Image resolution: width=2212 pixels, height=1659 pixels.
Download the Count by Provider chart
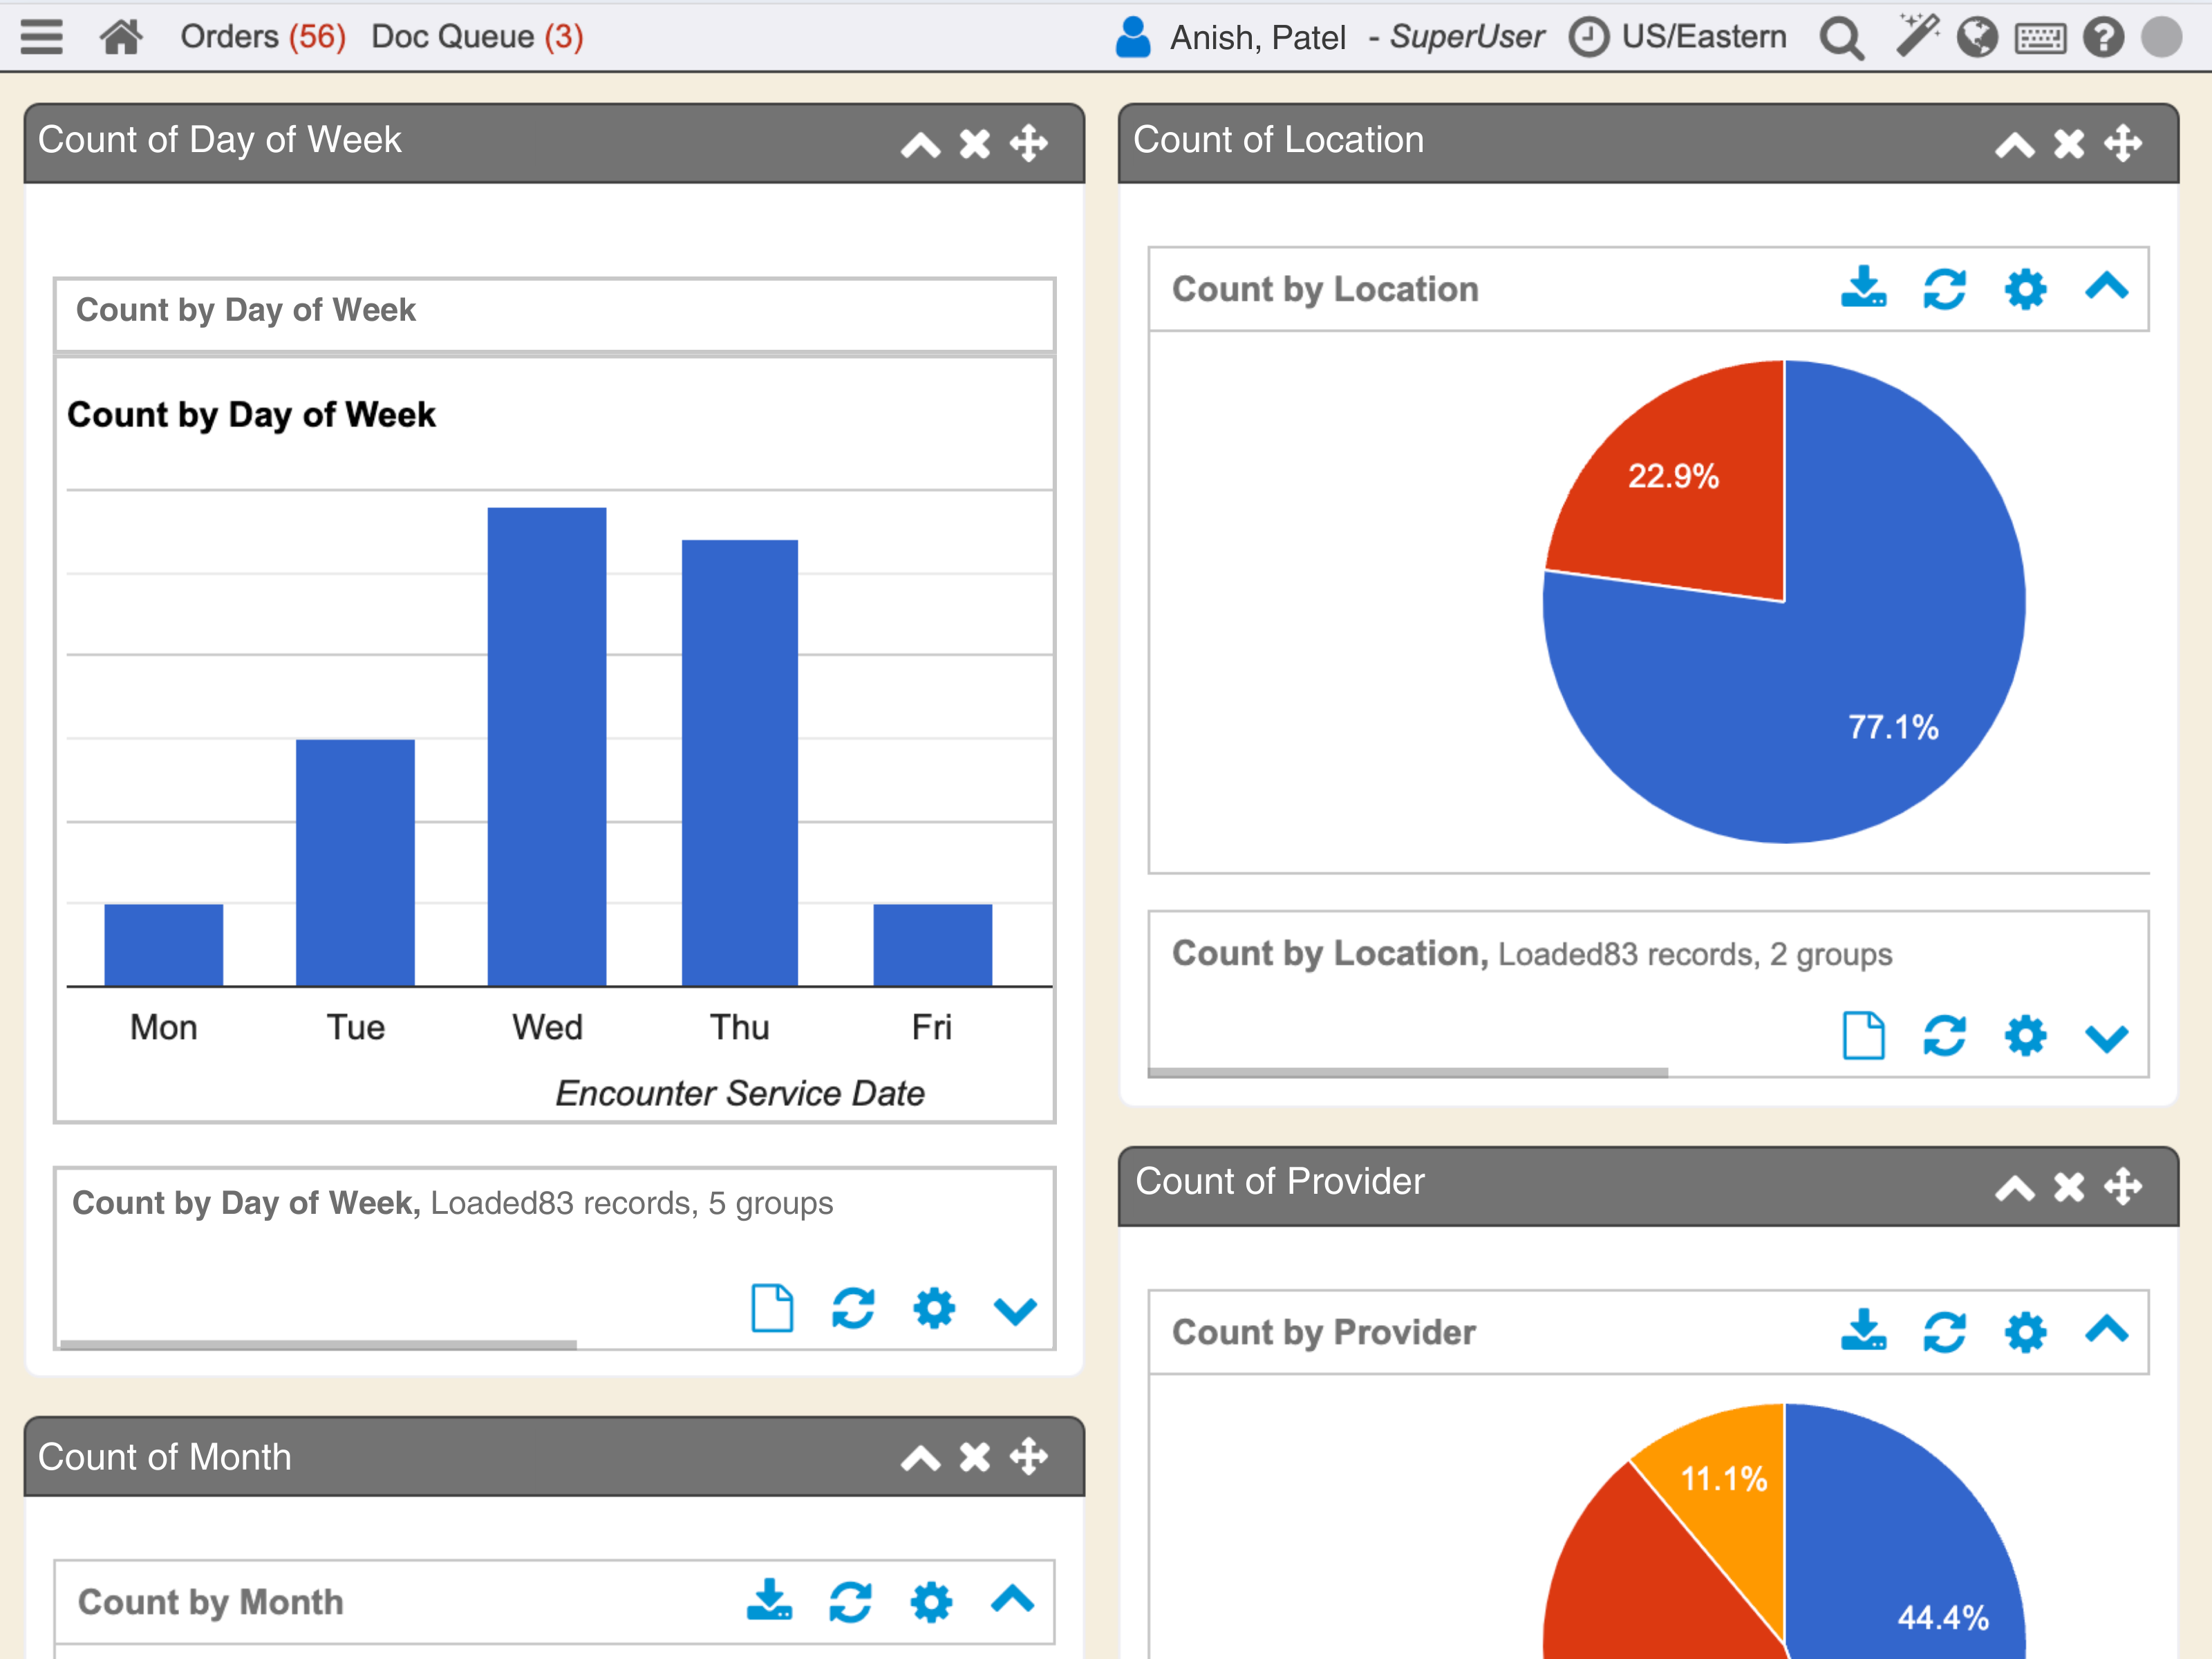[x=1864, y=1331]
